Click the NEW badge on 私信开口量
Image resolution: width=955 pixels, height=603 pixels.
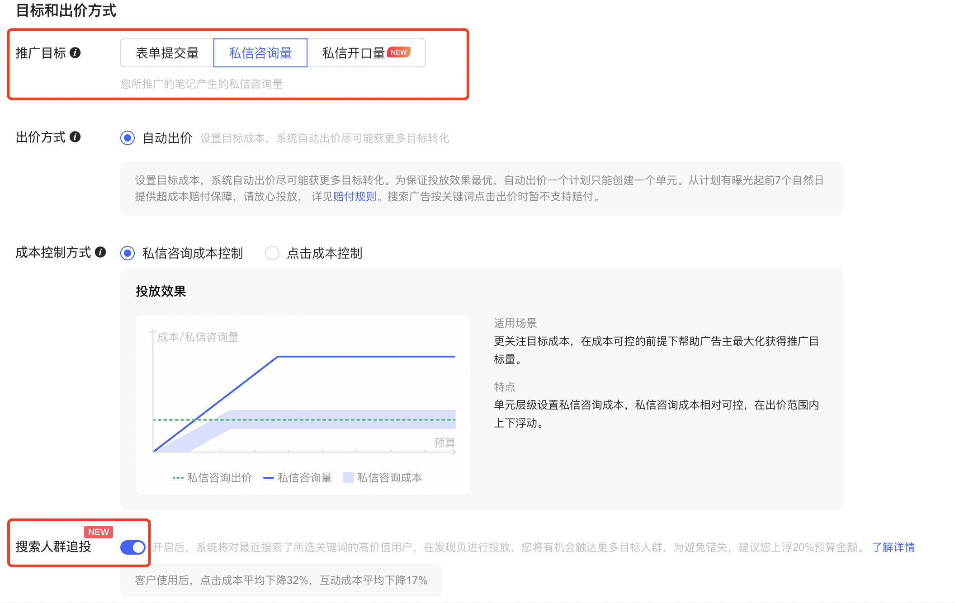point(398,52)
